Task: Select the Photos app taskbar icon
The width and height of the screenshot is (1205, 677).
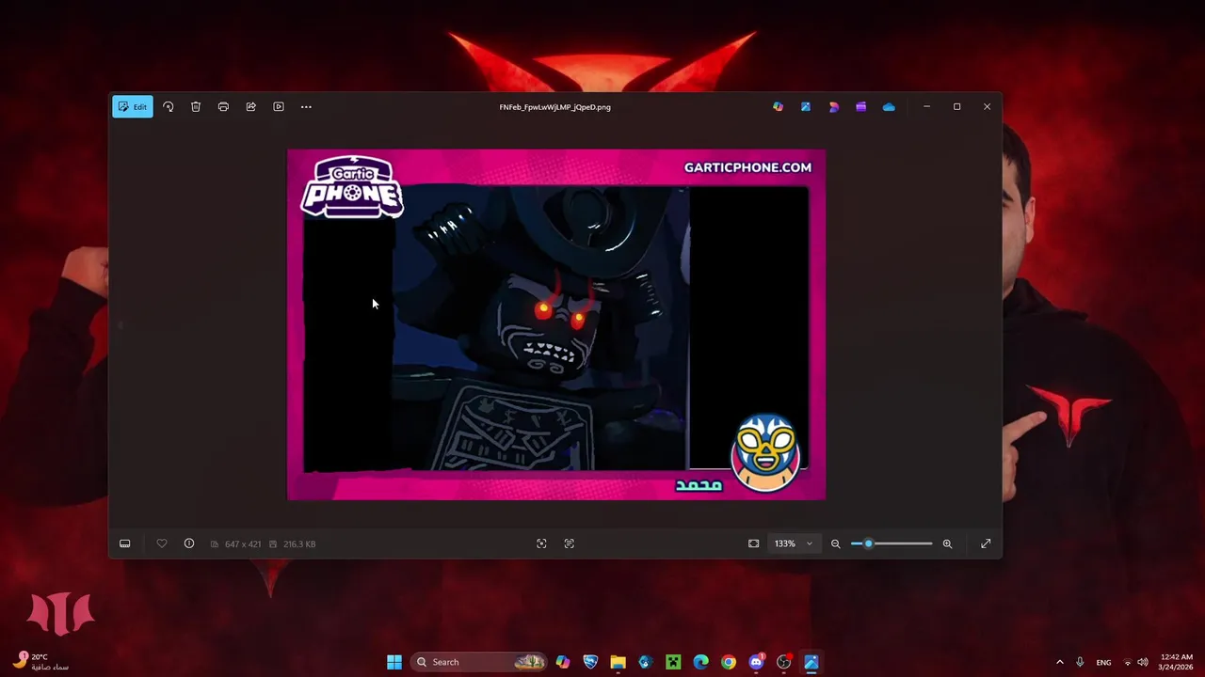Action: click(x=811, y=662)
